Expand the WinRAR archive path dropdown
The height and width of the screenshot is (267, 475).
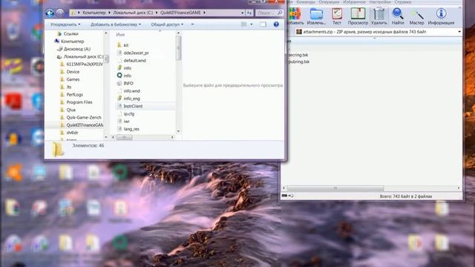coord(459,31)
